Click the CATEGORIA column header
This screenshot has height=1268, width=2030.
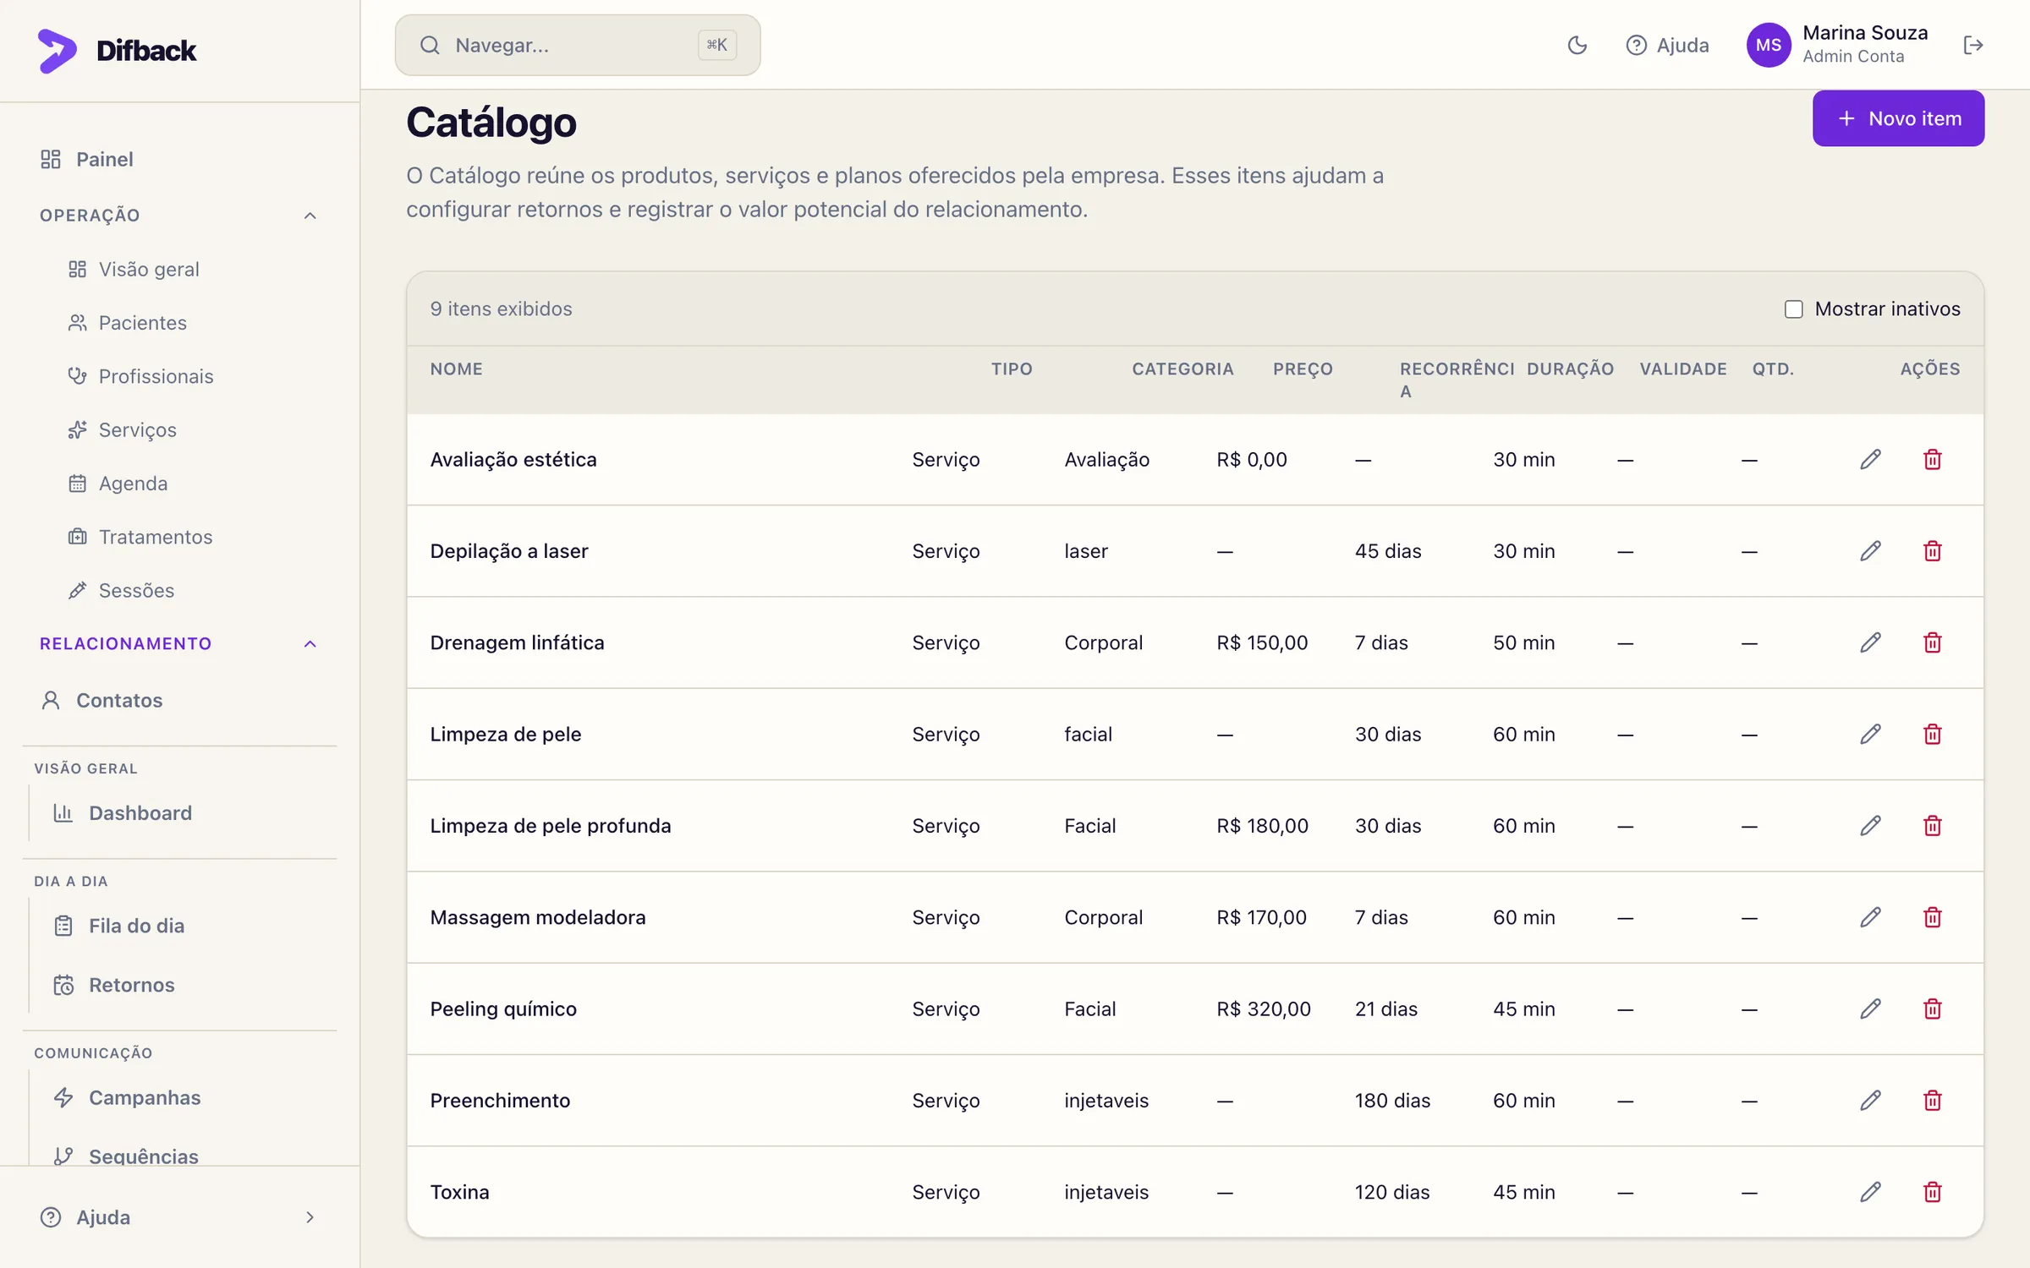1182,369
